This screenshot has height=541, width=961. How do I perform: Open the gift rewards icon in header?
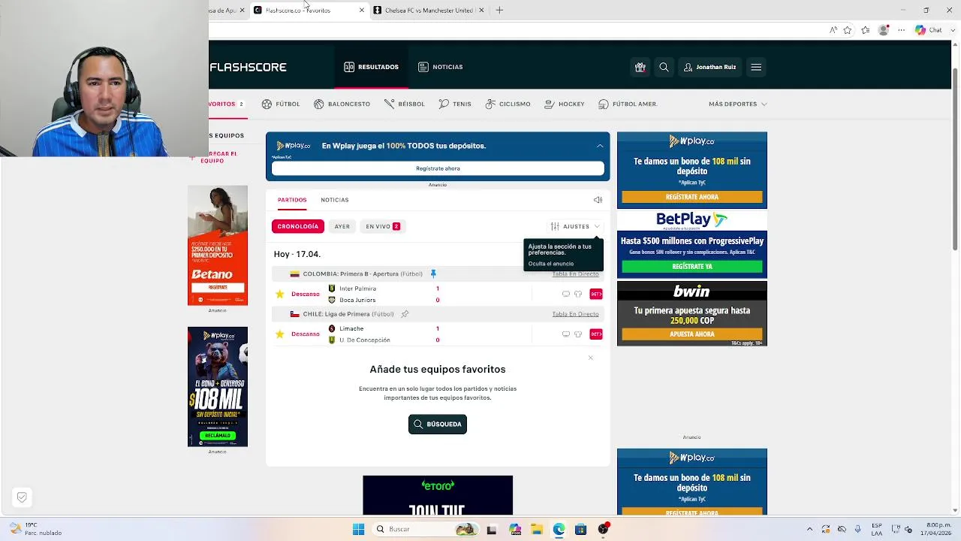click(x=640, y=67)
